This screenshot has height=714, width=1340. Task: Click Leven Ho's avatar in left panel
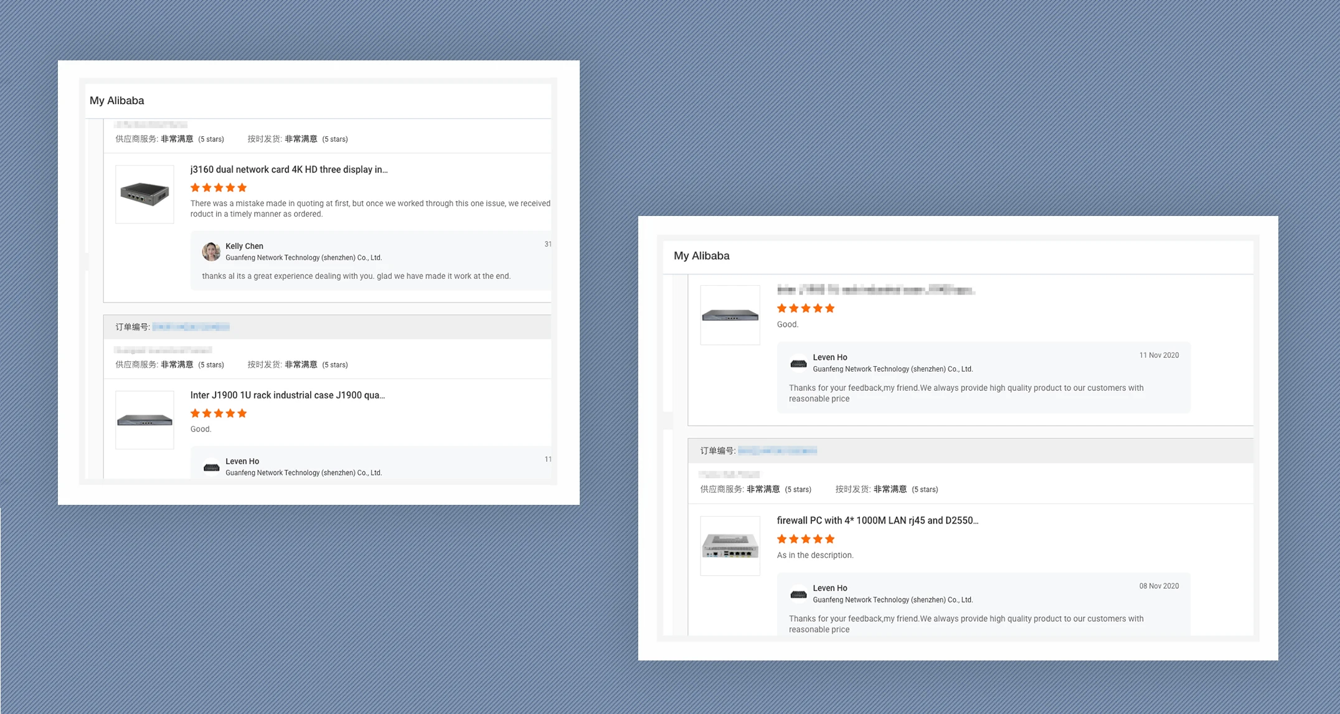click(211, 467)
